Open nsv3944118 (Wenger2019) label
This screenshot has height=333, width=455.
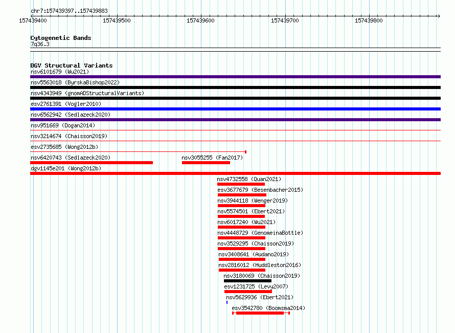253,201
